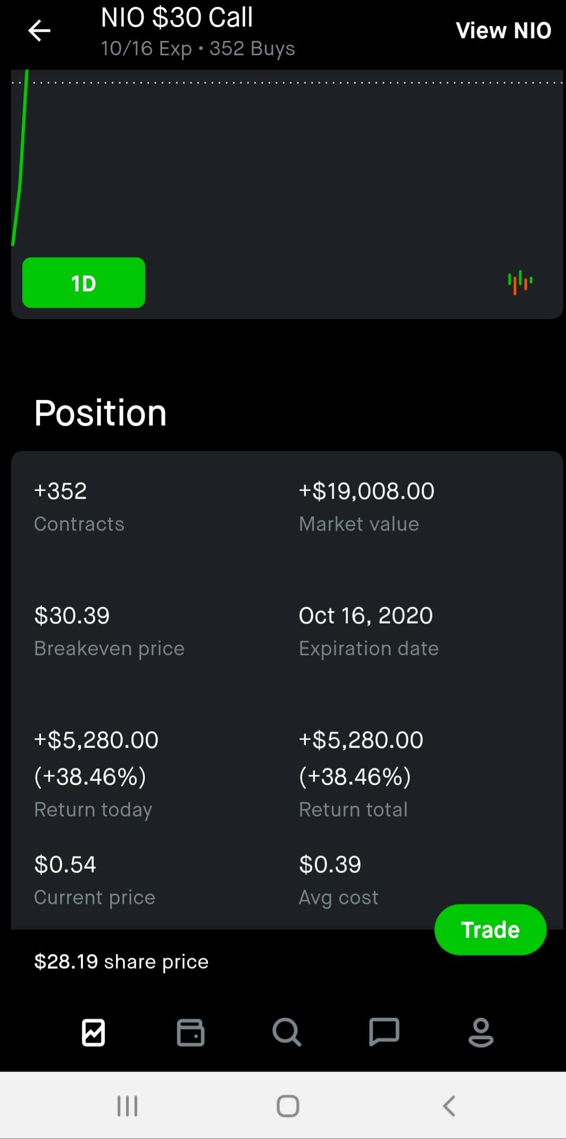Tap the $28.19 share price text
Viewport: 566px width, 1139px height.
pyautogui.click(x=121, y=961)
